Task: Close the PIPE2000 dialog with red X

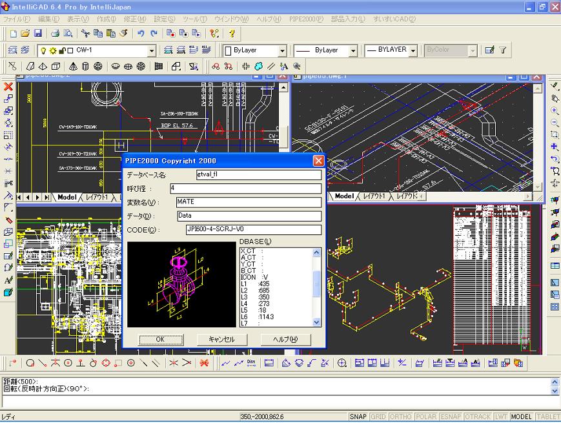Action: (x=318, y=161)
